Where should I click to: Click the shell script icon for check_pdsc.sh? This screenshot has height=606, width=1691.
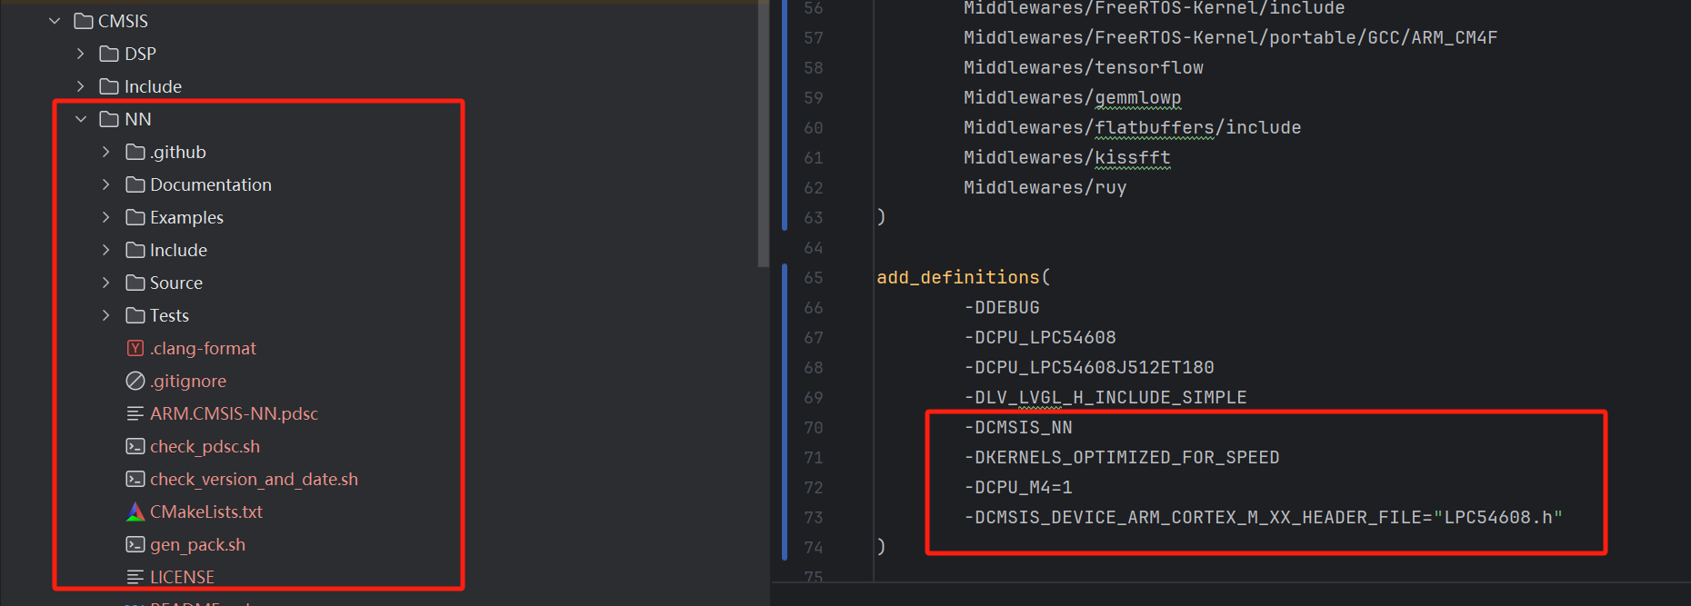(135, 447)
